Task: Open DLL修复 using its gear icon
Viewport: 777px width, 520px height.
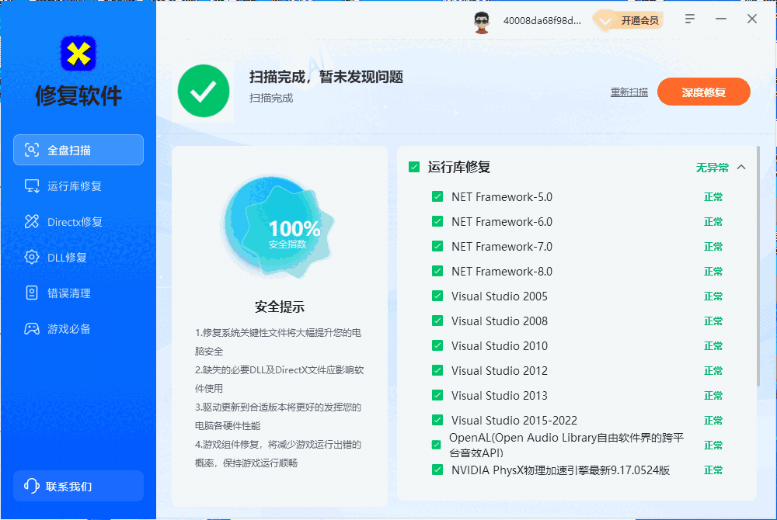Action: tap(31, 257)
